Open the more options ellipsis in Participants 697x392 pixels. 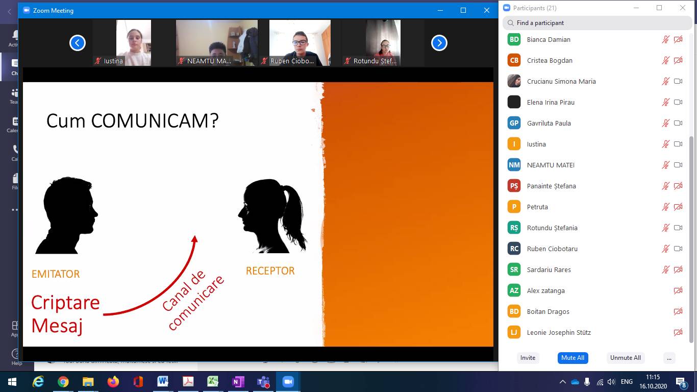[669, 358]
